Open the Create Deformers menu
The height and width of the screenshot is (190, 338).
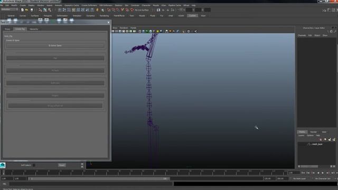tap(89, 5)
